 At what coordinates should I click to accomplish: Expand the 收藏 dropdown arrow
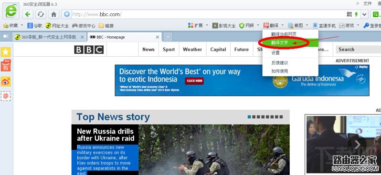[x=22, y=25]
